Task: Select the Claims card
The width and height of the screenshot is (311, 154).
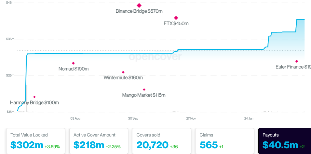Action: pyautogui.click(x=224, y=141)
